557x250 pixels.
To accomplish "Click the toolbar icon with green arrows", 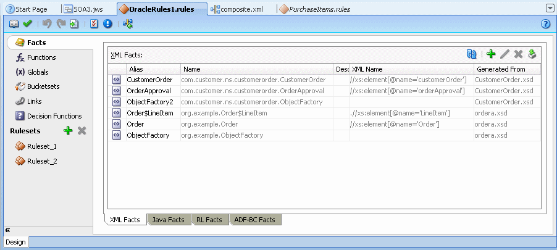I will (x=128, y=24).
